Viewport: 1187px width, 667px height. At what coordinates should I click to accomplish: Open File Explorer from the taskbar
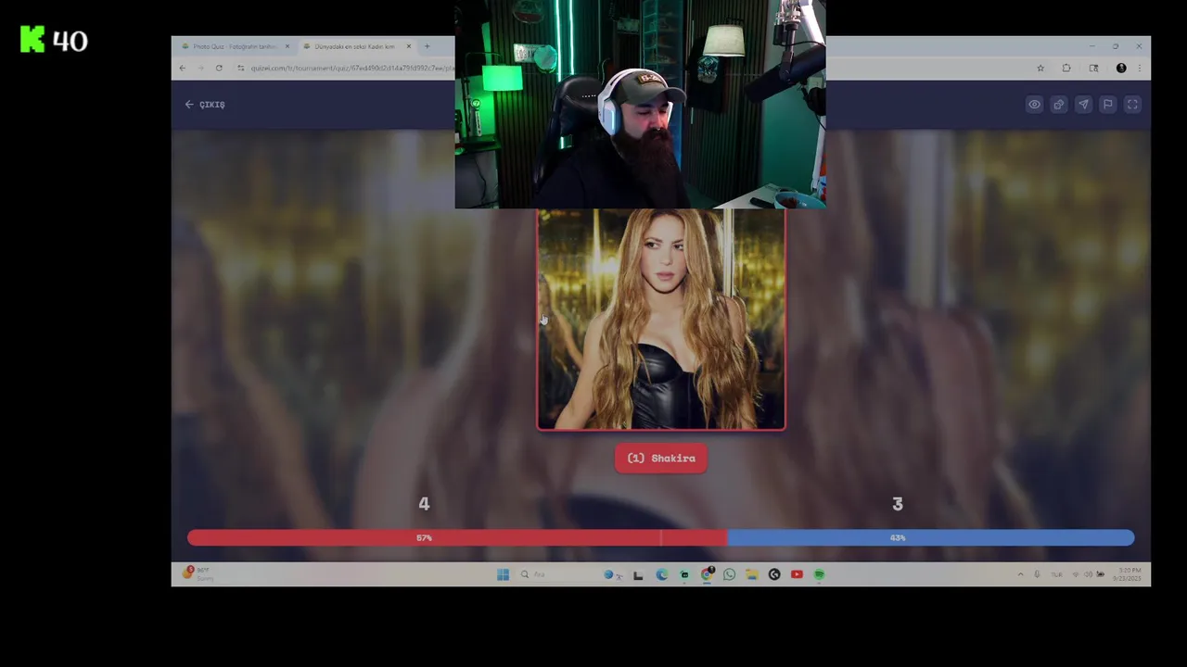(751, 574)
